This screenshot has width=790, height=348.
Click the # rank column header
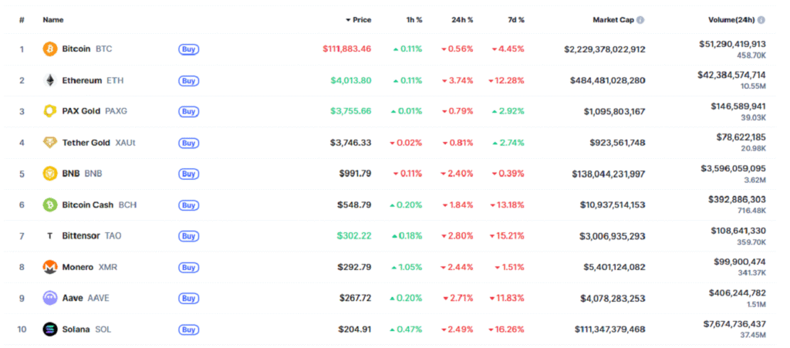(x=22, y=20)
